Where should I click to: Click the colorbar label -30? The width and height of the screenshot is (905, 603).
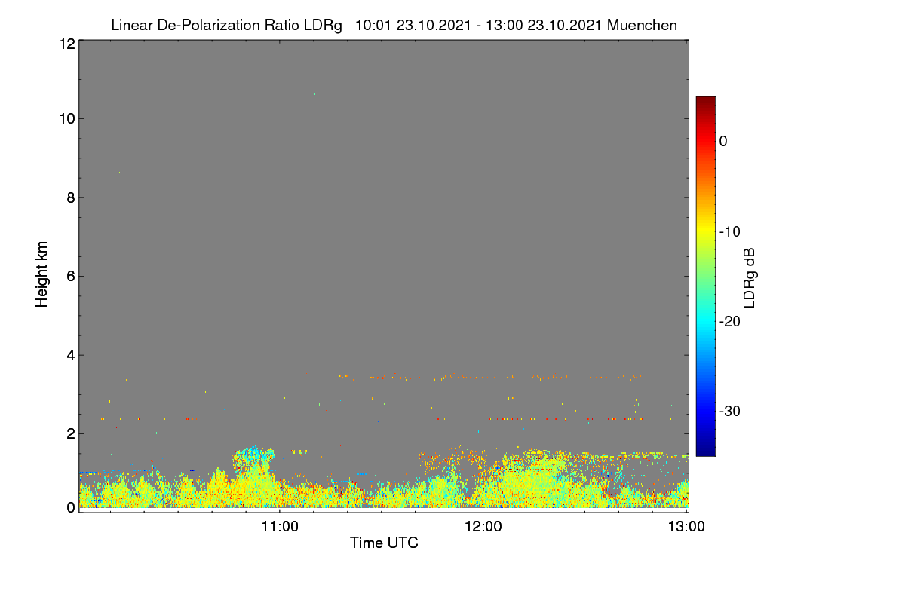[729, 412]
